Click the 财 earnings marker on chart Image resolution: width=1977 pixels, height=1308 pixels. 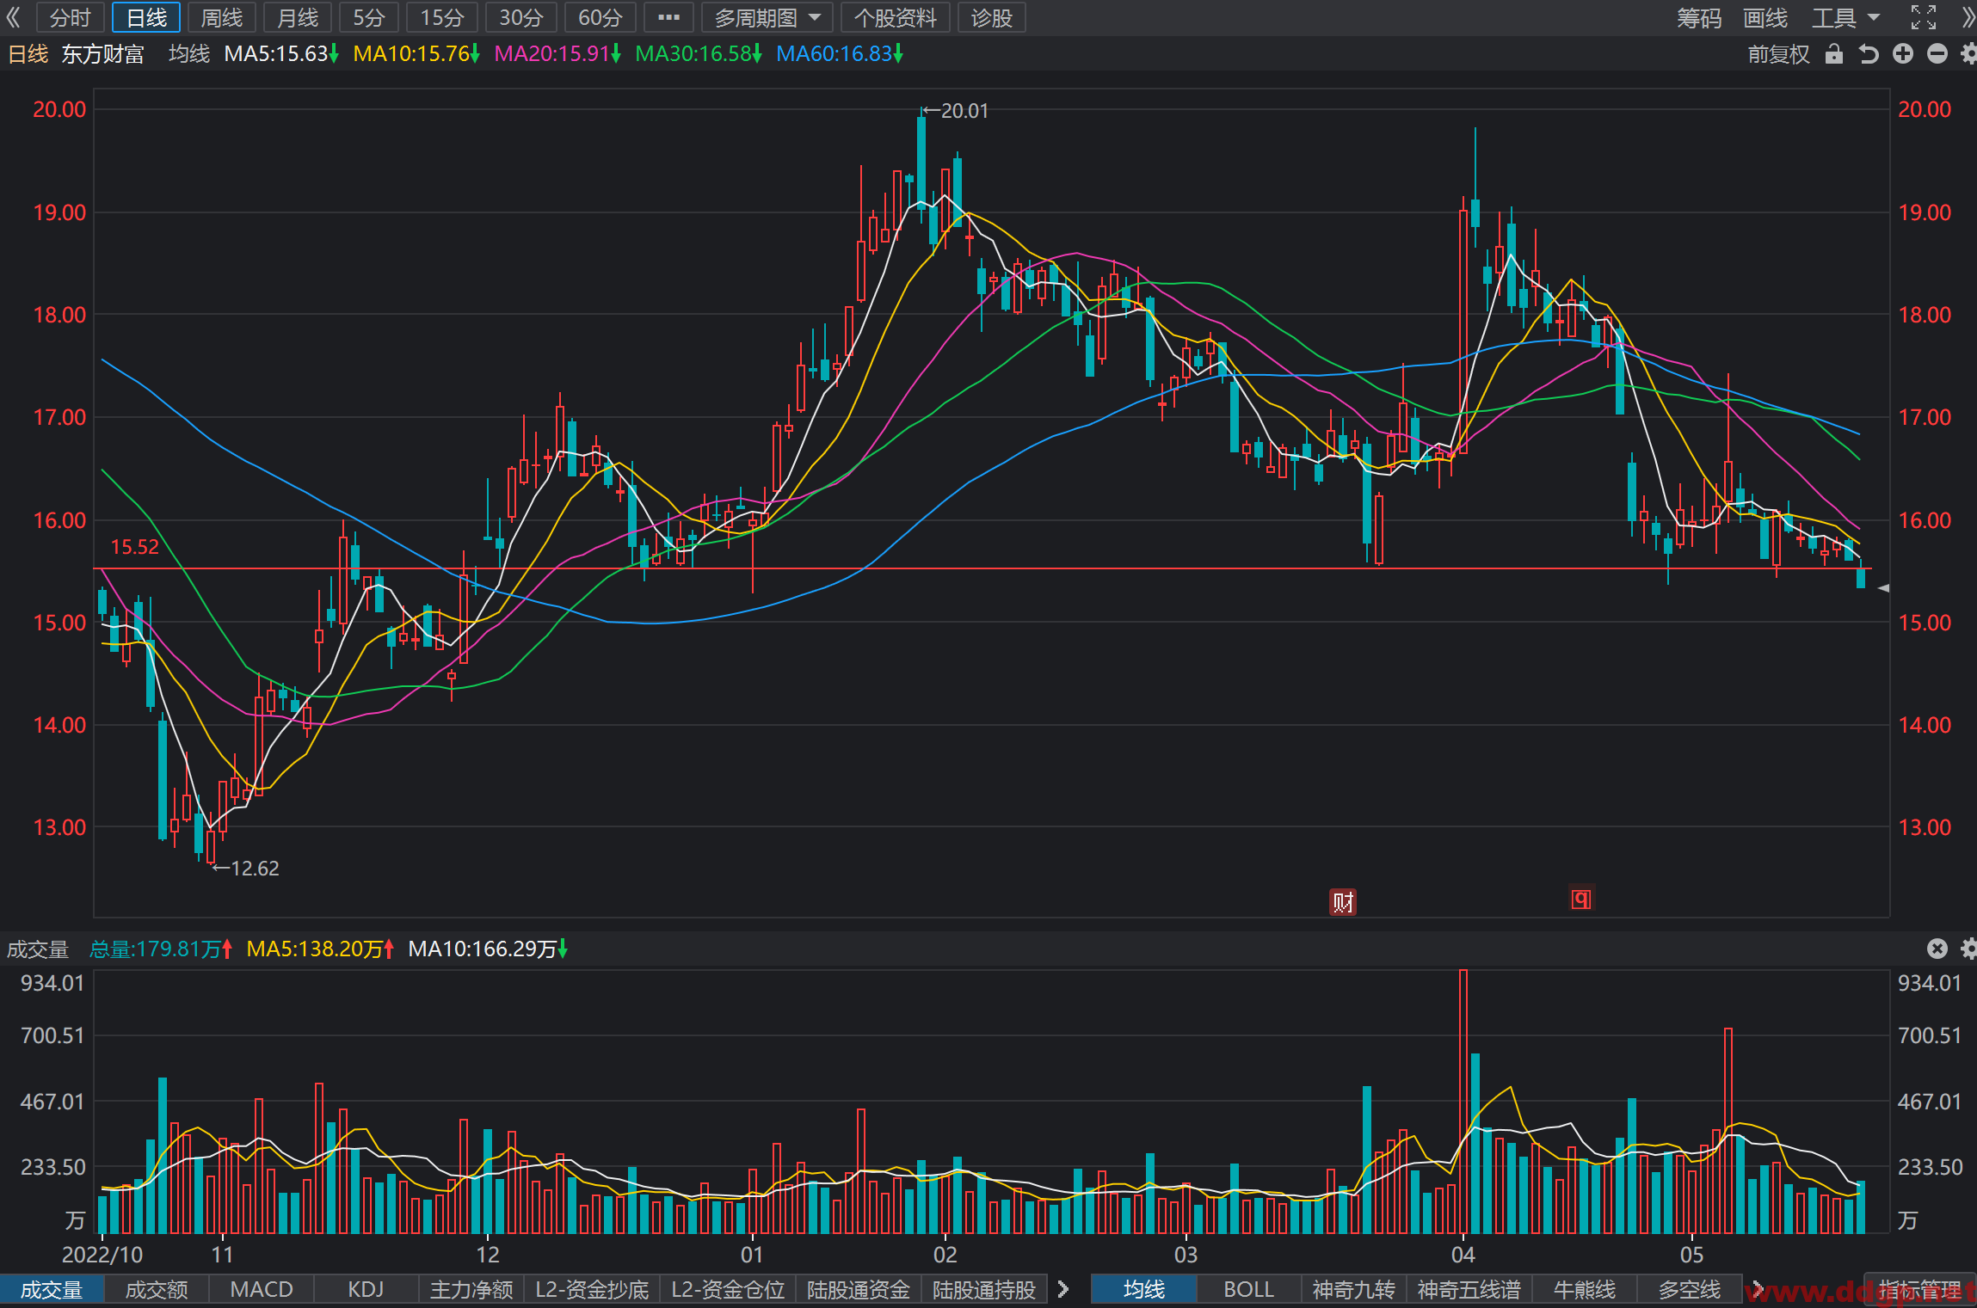(1343, 901)
